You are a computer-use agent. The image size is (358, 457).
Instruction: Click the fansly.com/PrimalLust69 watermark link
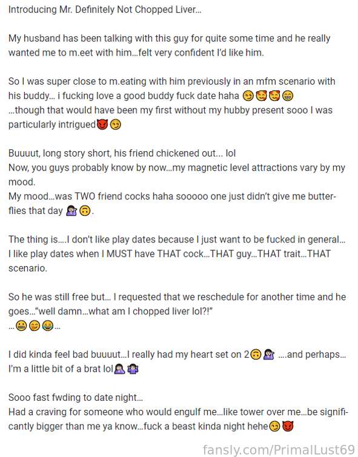[279, 450]
